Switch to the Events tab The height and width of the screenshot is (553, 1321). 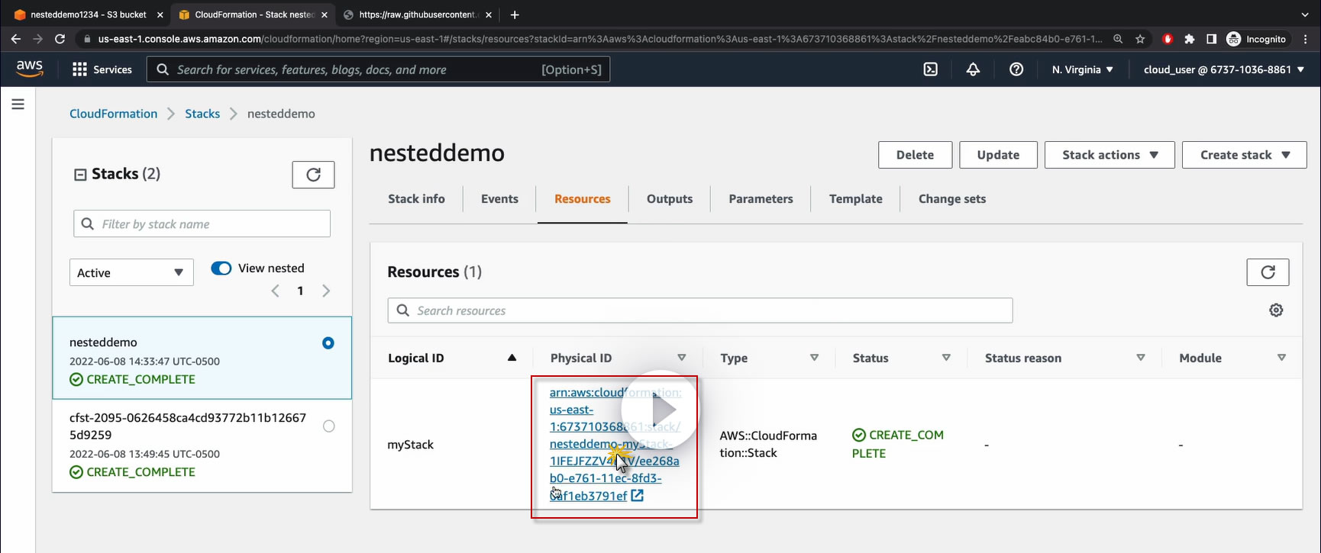[x=499, y=199]
